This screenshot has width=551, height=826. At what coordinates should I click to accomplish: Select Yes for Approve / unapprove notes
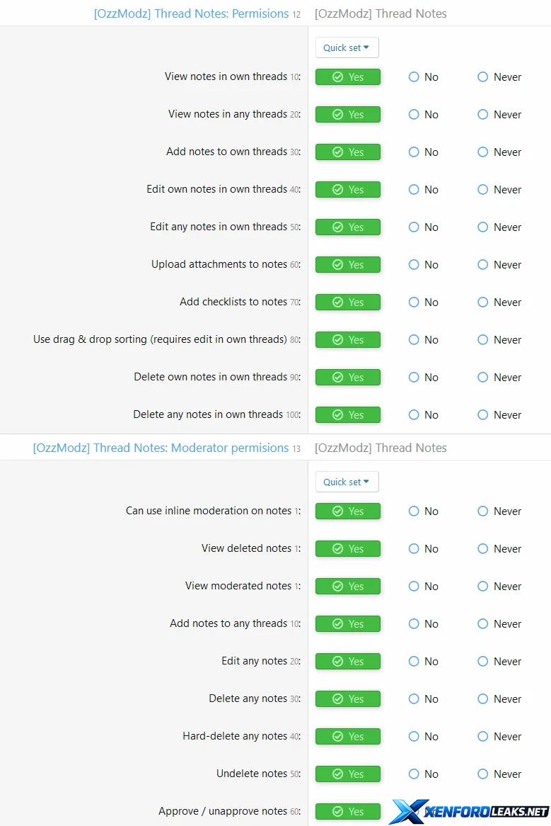coord(348,812)
